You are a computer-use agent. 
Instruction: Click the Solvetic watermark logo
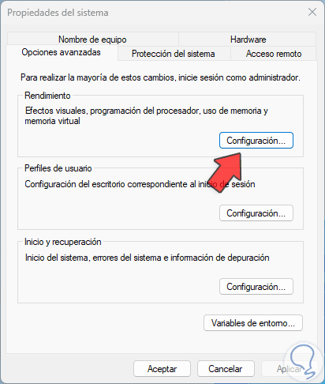[x=303, y=361]
